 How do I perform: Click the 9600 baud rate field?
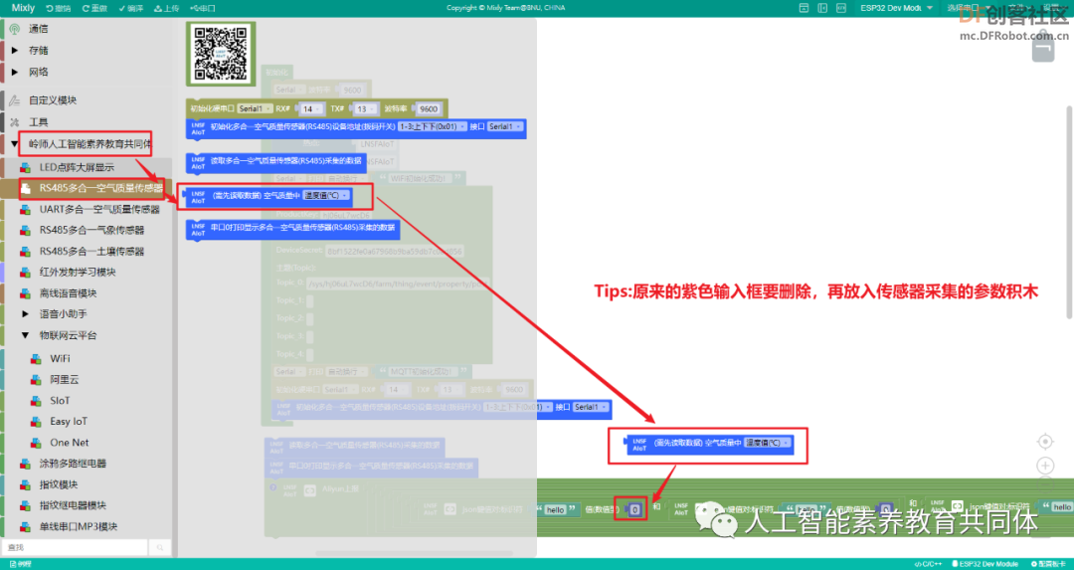[x=429, y=109]
